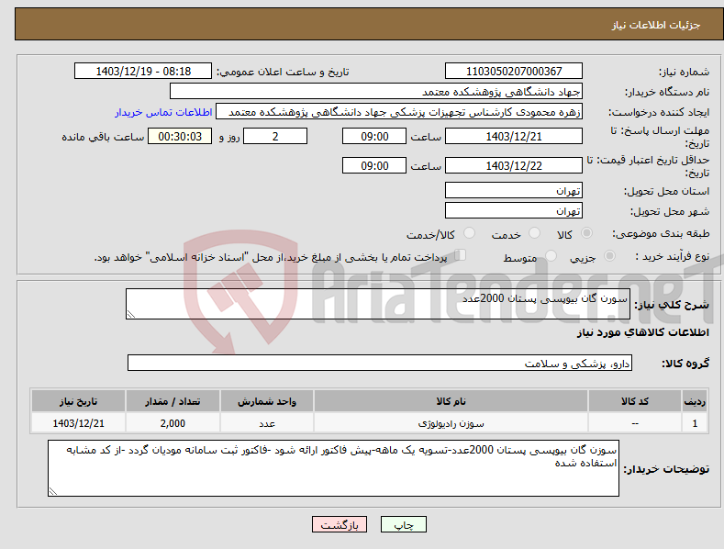The height and width of the screenshot is (549, 724).
Task: Click the price validity date 1403/12/22 field
Action: [x=514, y=165]
